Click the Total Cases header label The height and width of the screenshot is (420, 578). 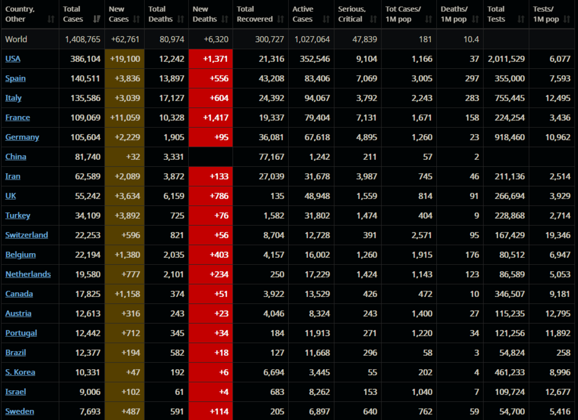click(73, 14)
